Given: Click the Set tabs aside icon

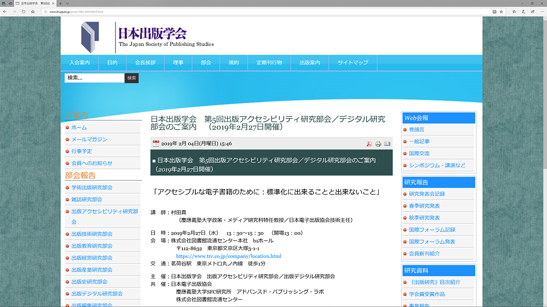Looking at the screenshot, I should [x=10, y=3].
